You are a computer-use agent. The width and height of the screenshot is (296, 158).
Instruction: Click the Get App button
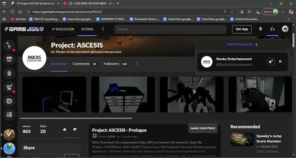[x=242, y=29]
